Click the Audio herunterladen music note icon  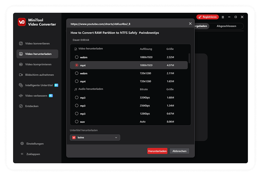point(76,89)
